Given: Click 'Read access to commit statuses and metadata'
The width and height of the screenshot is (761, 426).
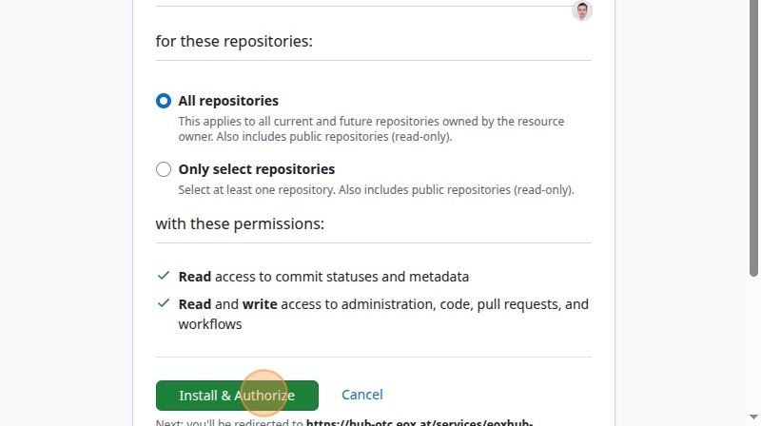Looking at the screenshot, I should click(x=323, y=277).
